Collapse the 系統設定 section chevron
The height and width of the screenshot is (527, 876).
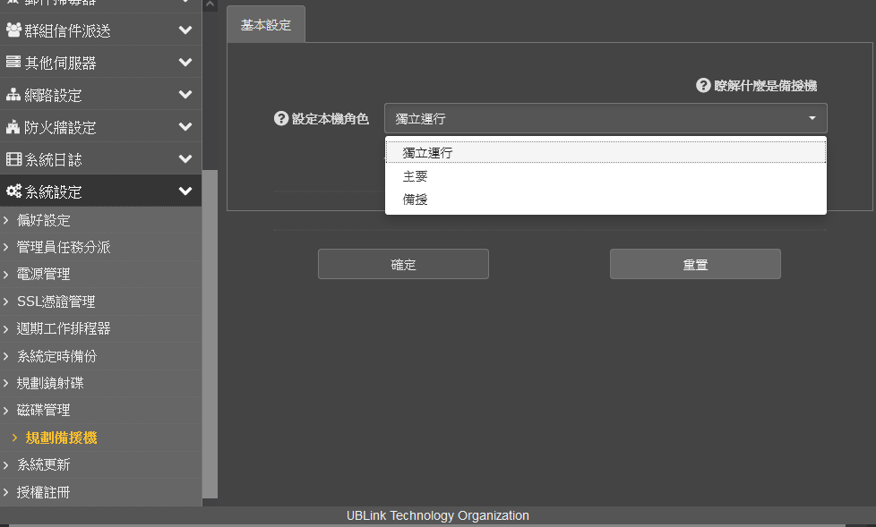(185, 191)
